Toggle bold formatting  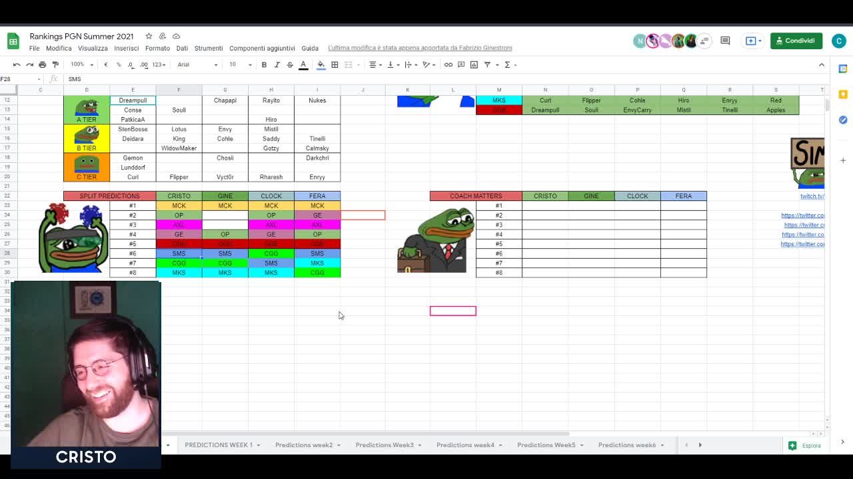pos(264,65)
